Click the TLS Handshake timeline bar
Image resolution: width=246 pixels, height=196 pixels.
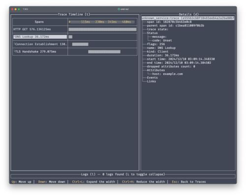tap(104, 52)
